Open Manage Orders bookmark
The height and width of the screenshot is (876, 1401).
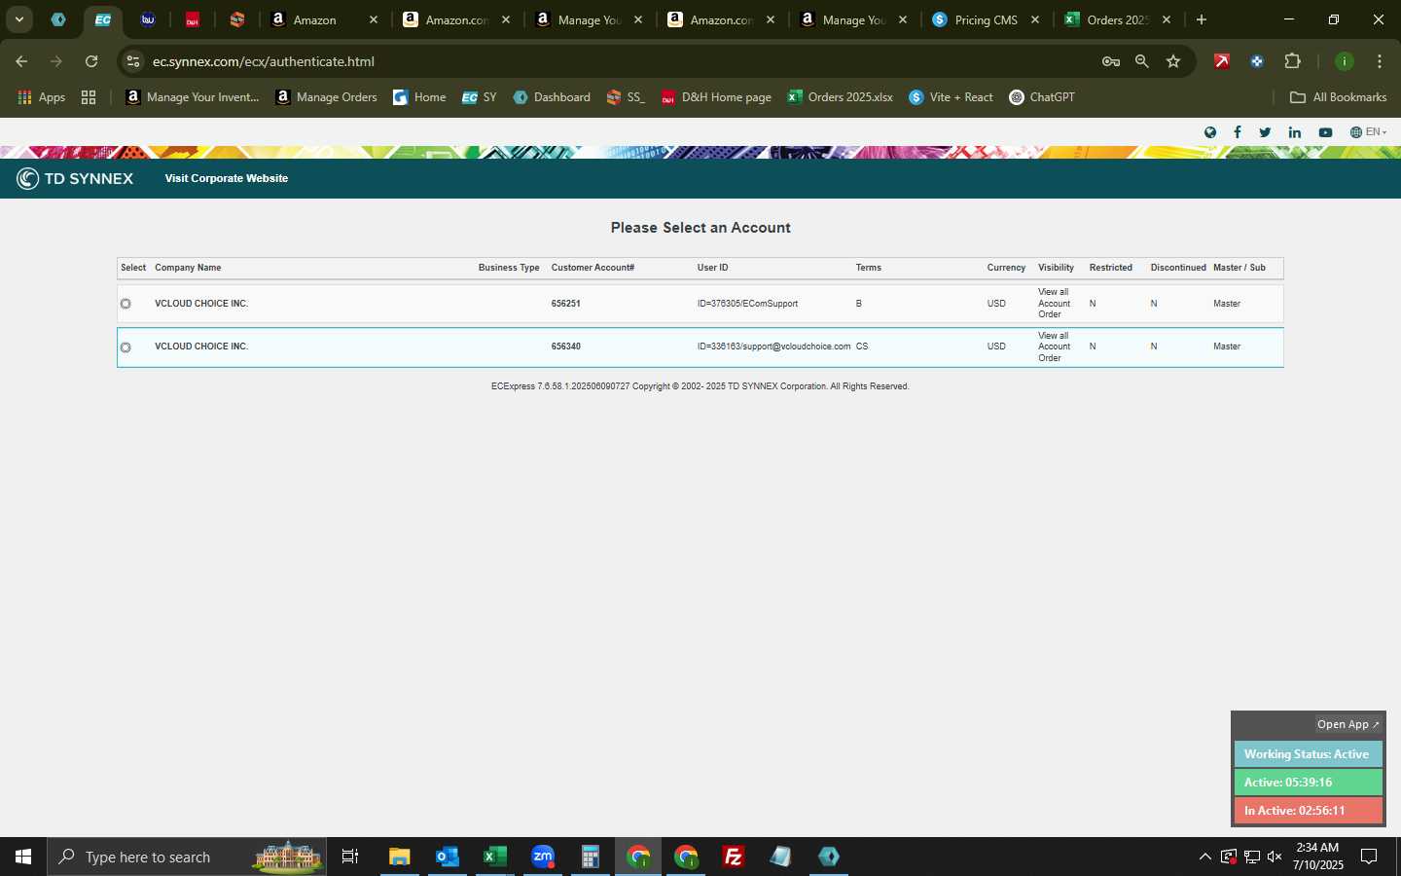tap(326, 97)
